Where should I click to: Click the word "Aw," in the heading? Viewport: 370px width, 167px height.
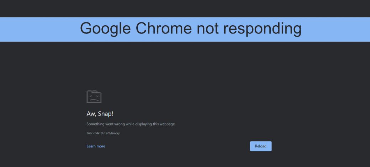91,114
